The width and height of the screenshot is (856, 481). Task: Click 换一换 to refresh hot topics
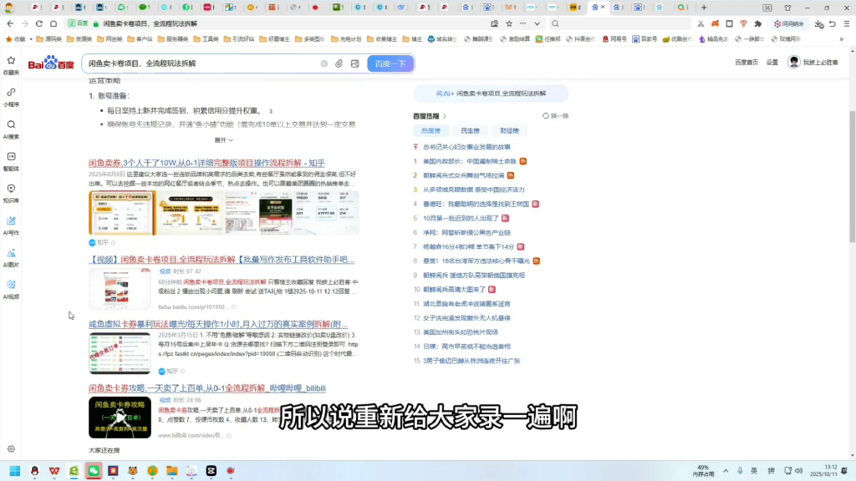pyautogui.click(x=556, y=115)
